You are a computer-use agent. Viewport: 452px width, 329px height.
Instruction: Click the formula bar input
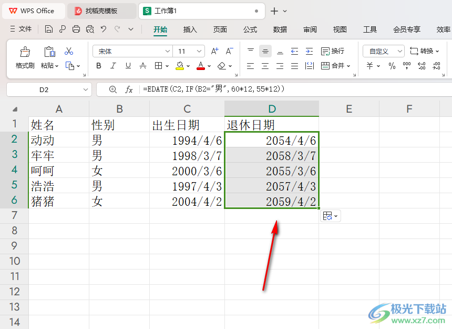click(x=295, y=89)
